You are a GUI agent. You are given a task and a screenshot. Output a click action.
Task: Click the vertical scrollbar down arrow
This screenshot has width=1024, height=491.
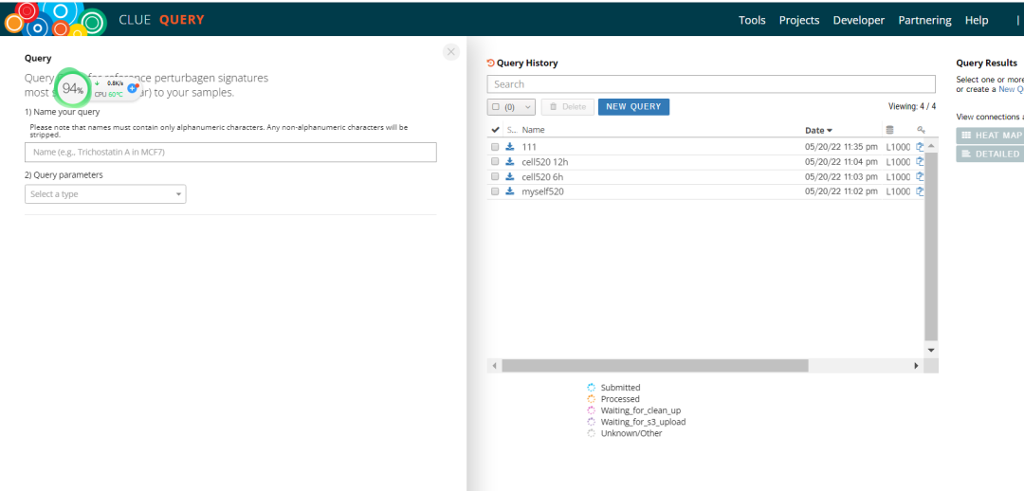(931, 350)
